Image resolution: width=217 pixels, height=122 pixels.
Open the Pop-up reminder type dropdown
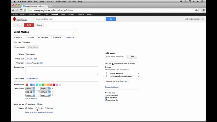point(30,92)
